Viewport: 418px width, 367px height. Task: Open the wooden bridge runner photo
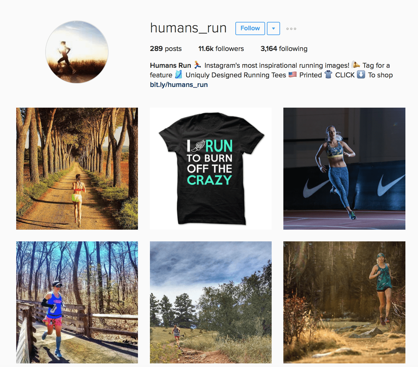click(x=77, y=302)
